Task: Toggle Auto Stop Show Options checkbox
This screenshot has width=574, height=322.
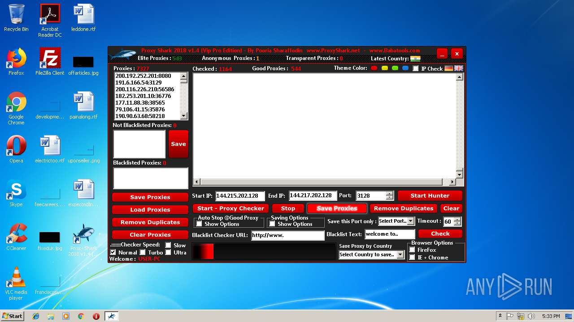Action: (199, 224)
